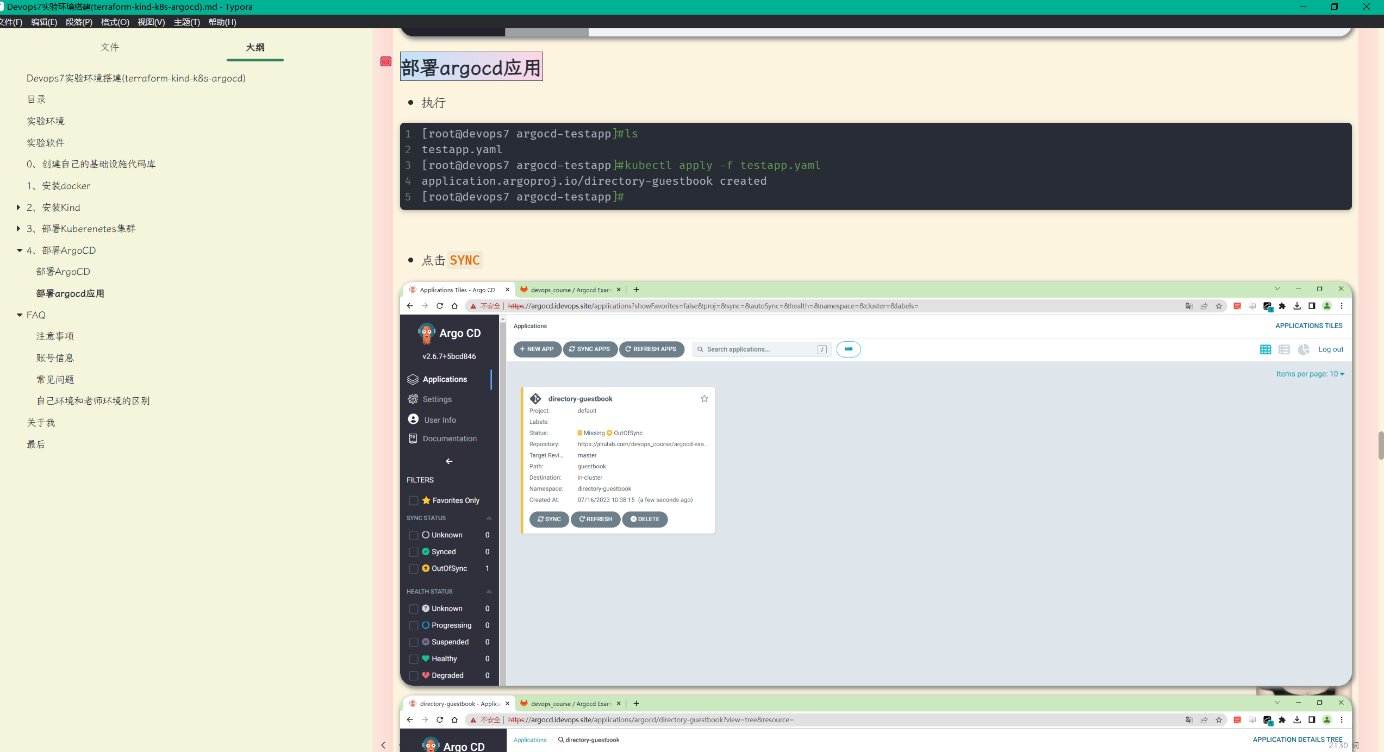Collapse the 4、部署ArgoCD outline section

[x=20, y=250]
